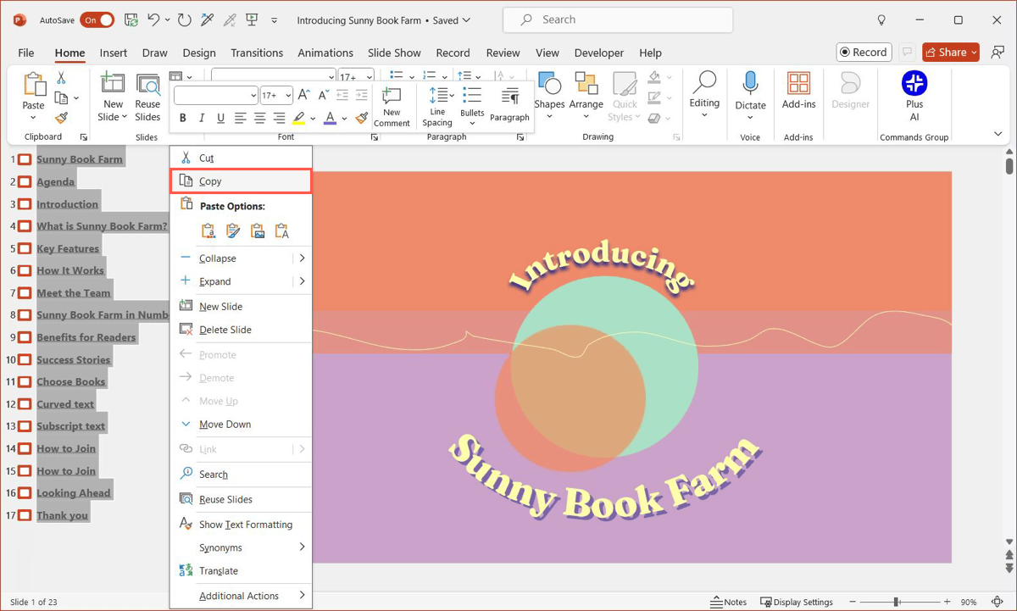The height and width of the screenshot is (611, 1017).
Task: Switch to the Insert ribbon tab
Action: (114, 53)
